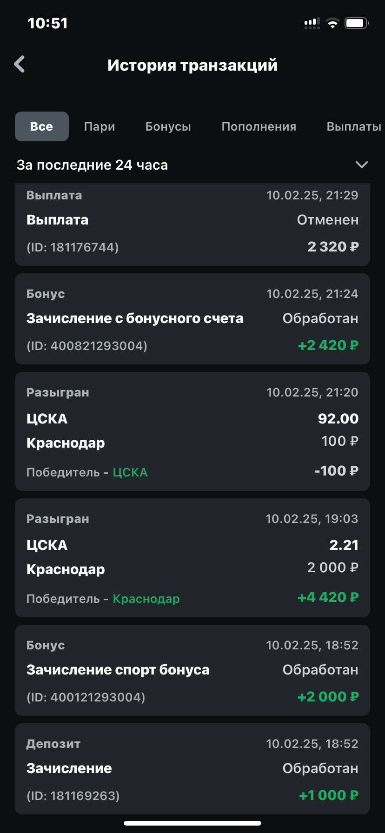Open the 'Зачисление спорт бонуса' transaction
Image resolution: width=385 pixels, height=833 pixels.
tap(192, 670)
